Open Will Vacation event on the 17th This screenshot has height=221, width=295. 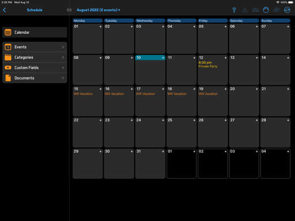click(x=145, y=94)
